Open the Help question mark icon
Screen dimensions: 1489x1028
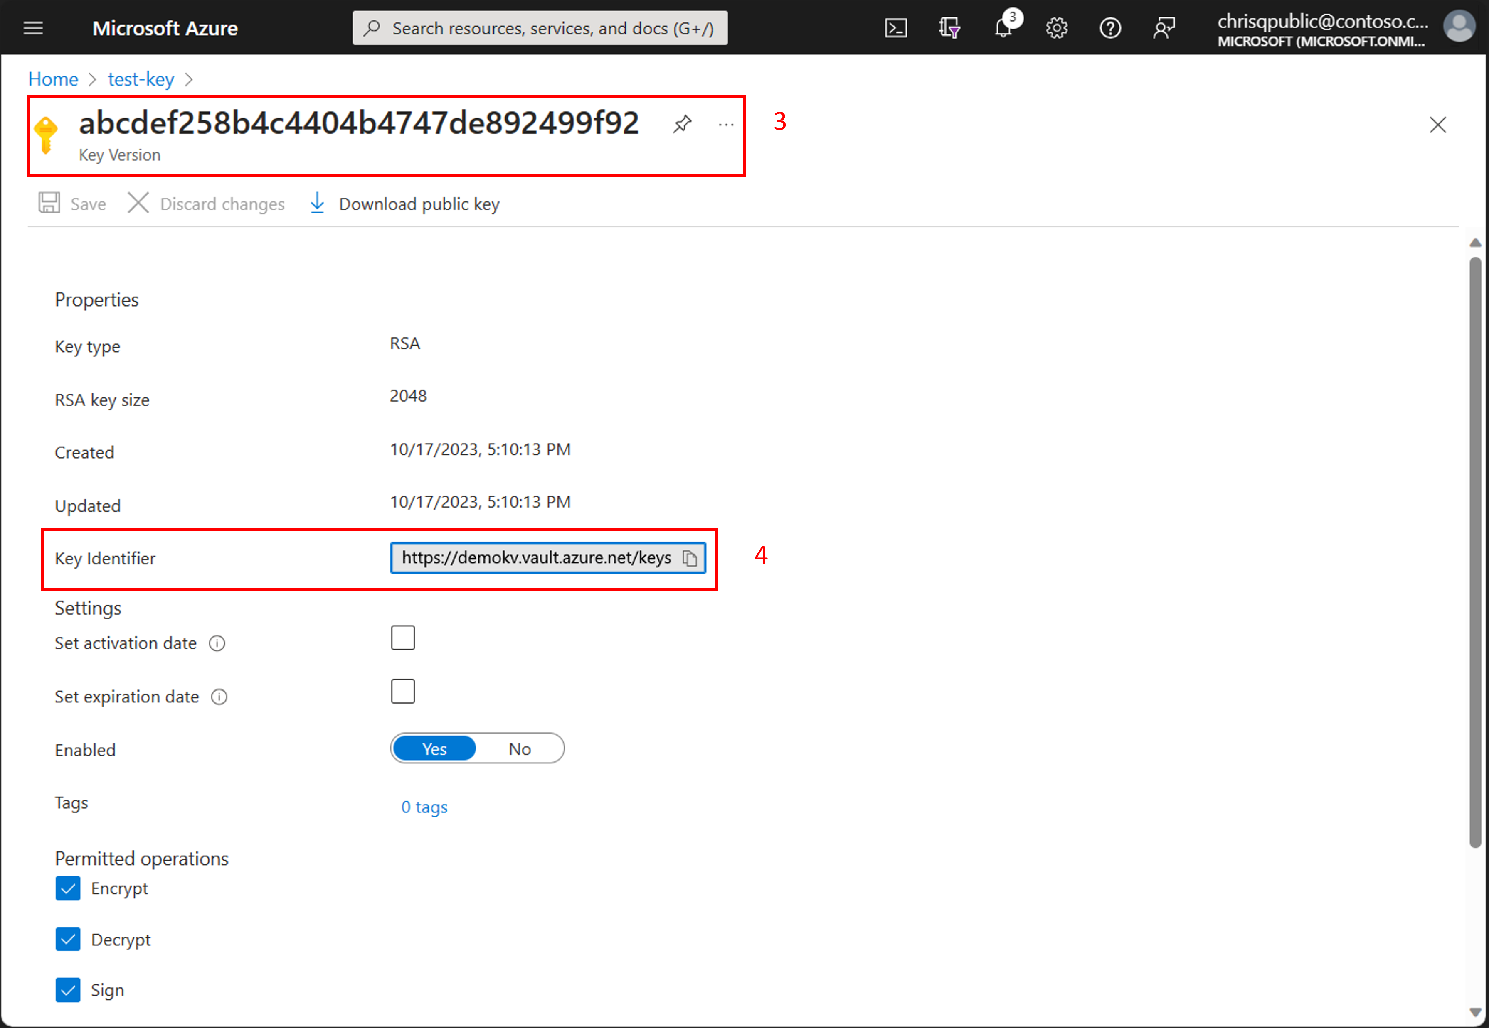[x=1110, y=28]
